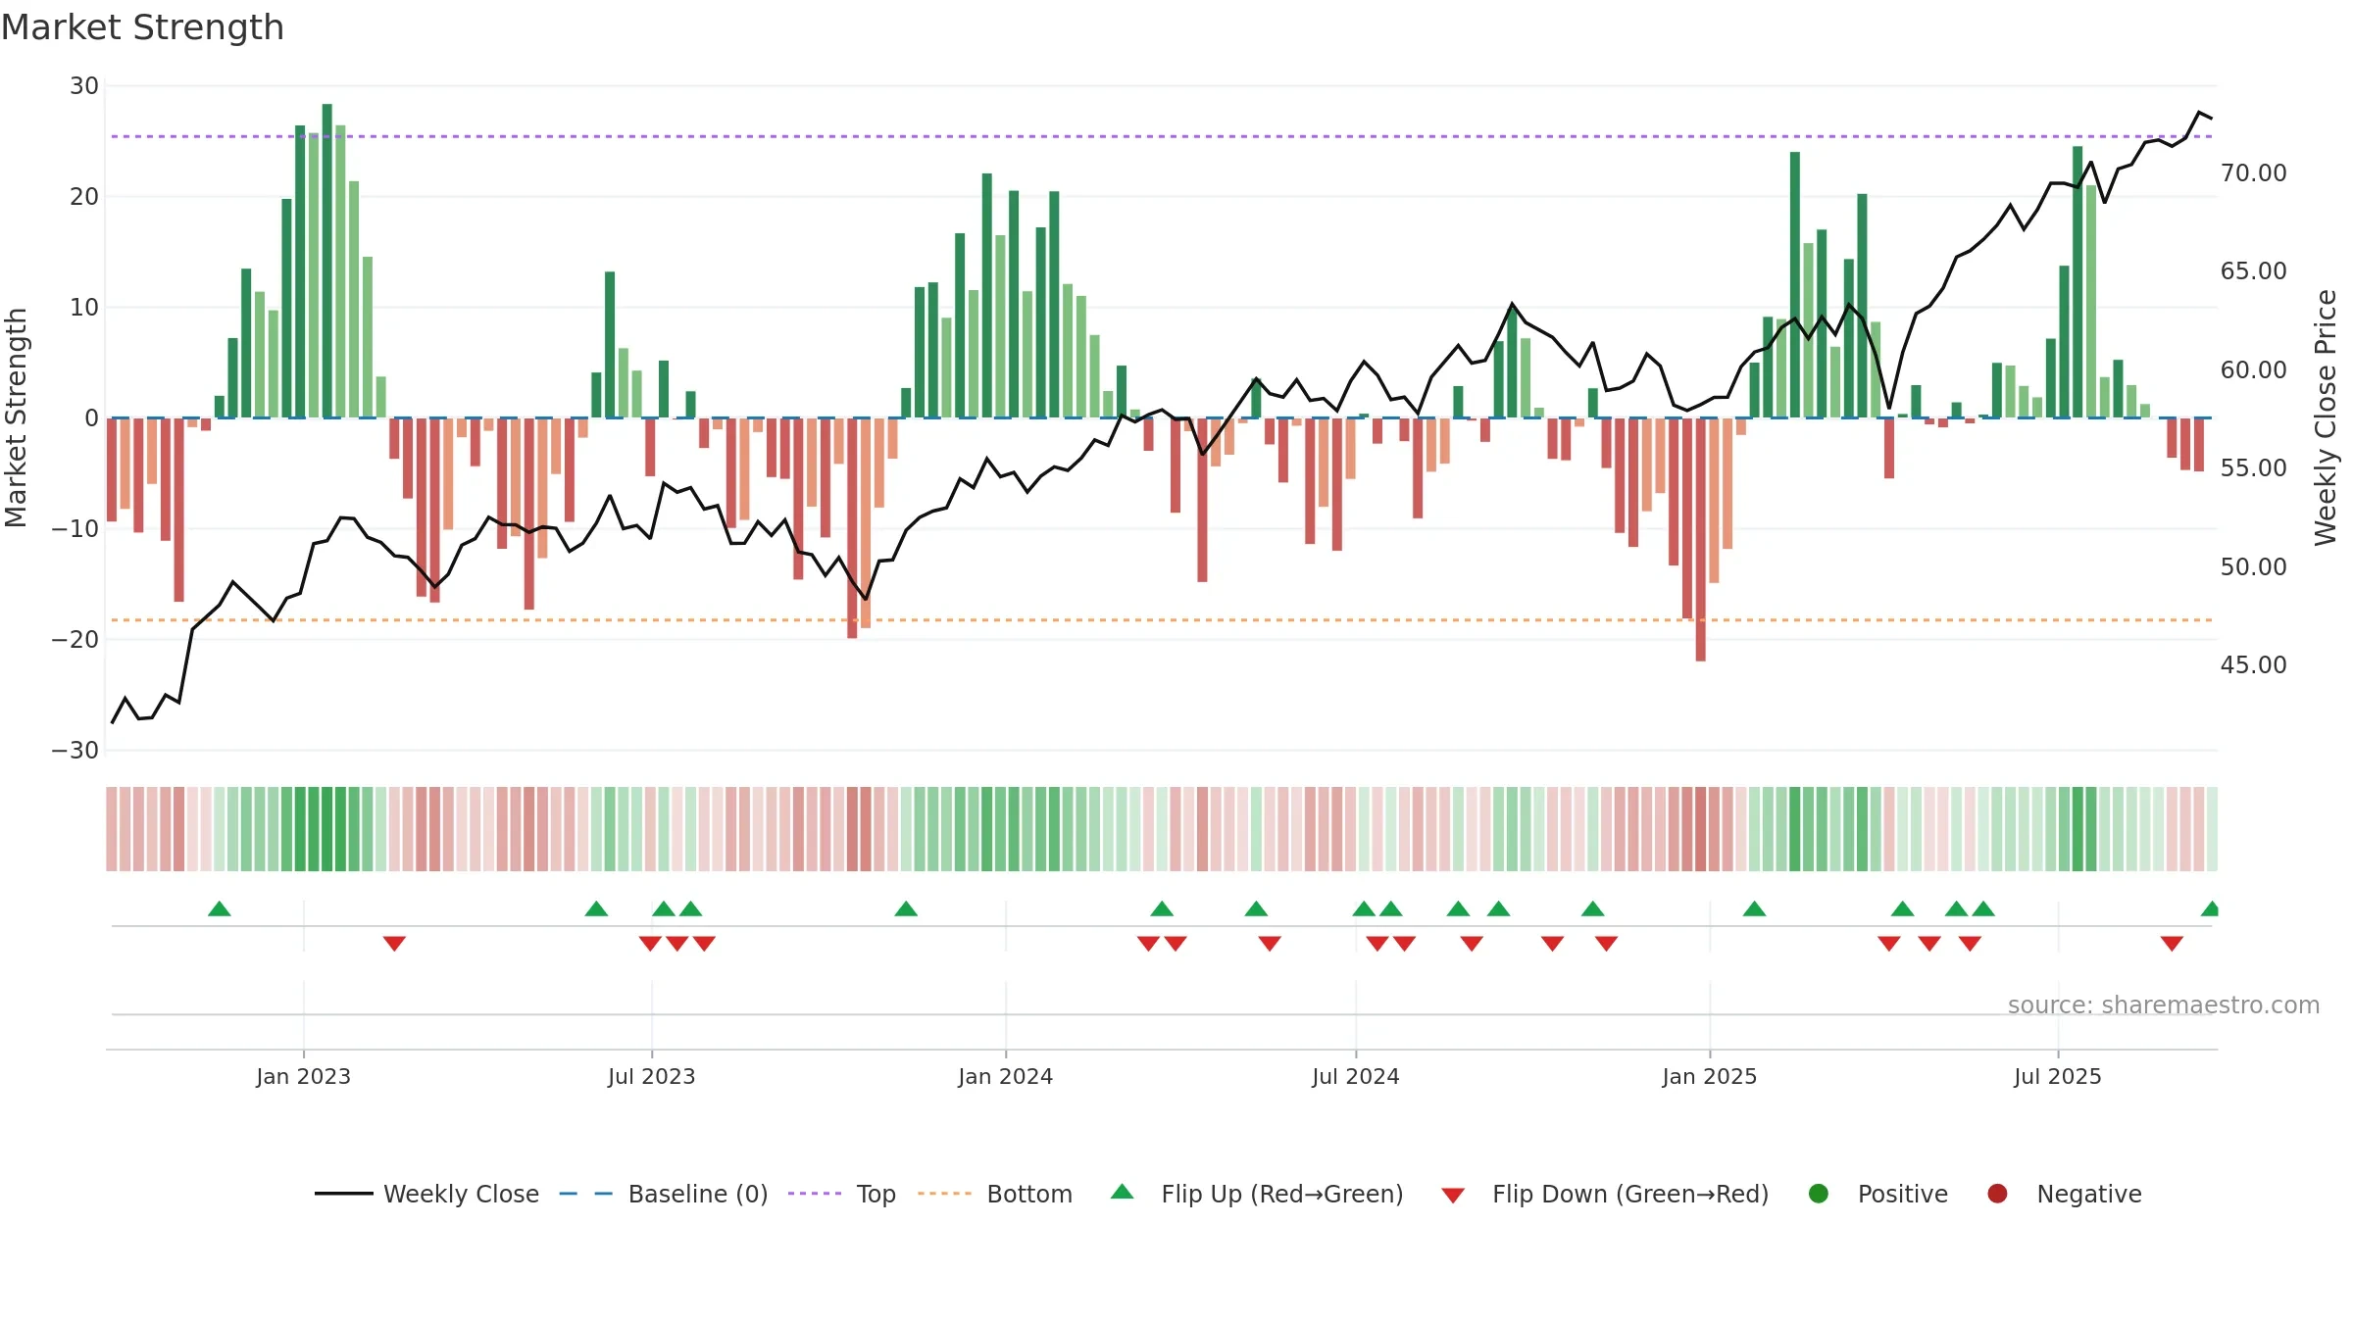The image size is (2353, 1323).
Task: Click the vertical Market Strength axis title
Action: pyautogui.click(x=16, y=417)
